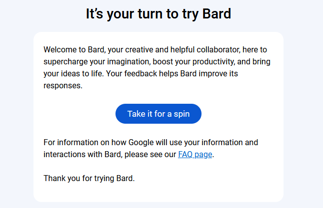Screen dimensions: 323x208
Task: Click the word "FAQ" in the underlined link
Action: point(185,154)
